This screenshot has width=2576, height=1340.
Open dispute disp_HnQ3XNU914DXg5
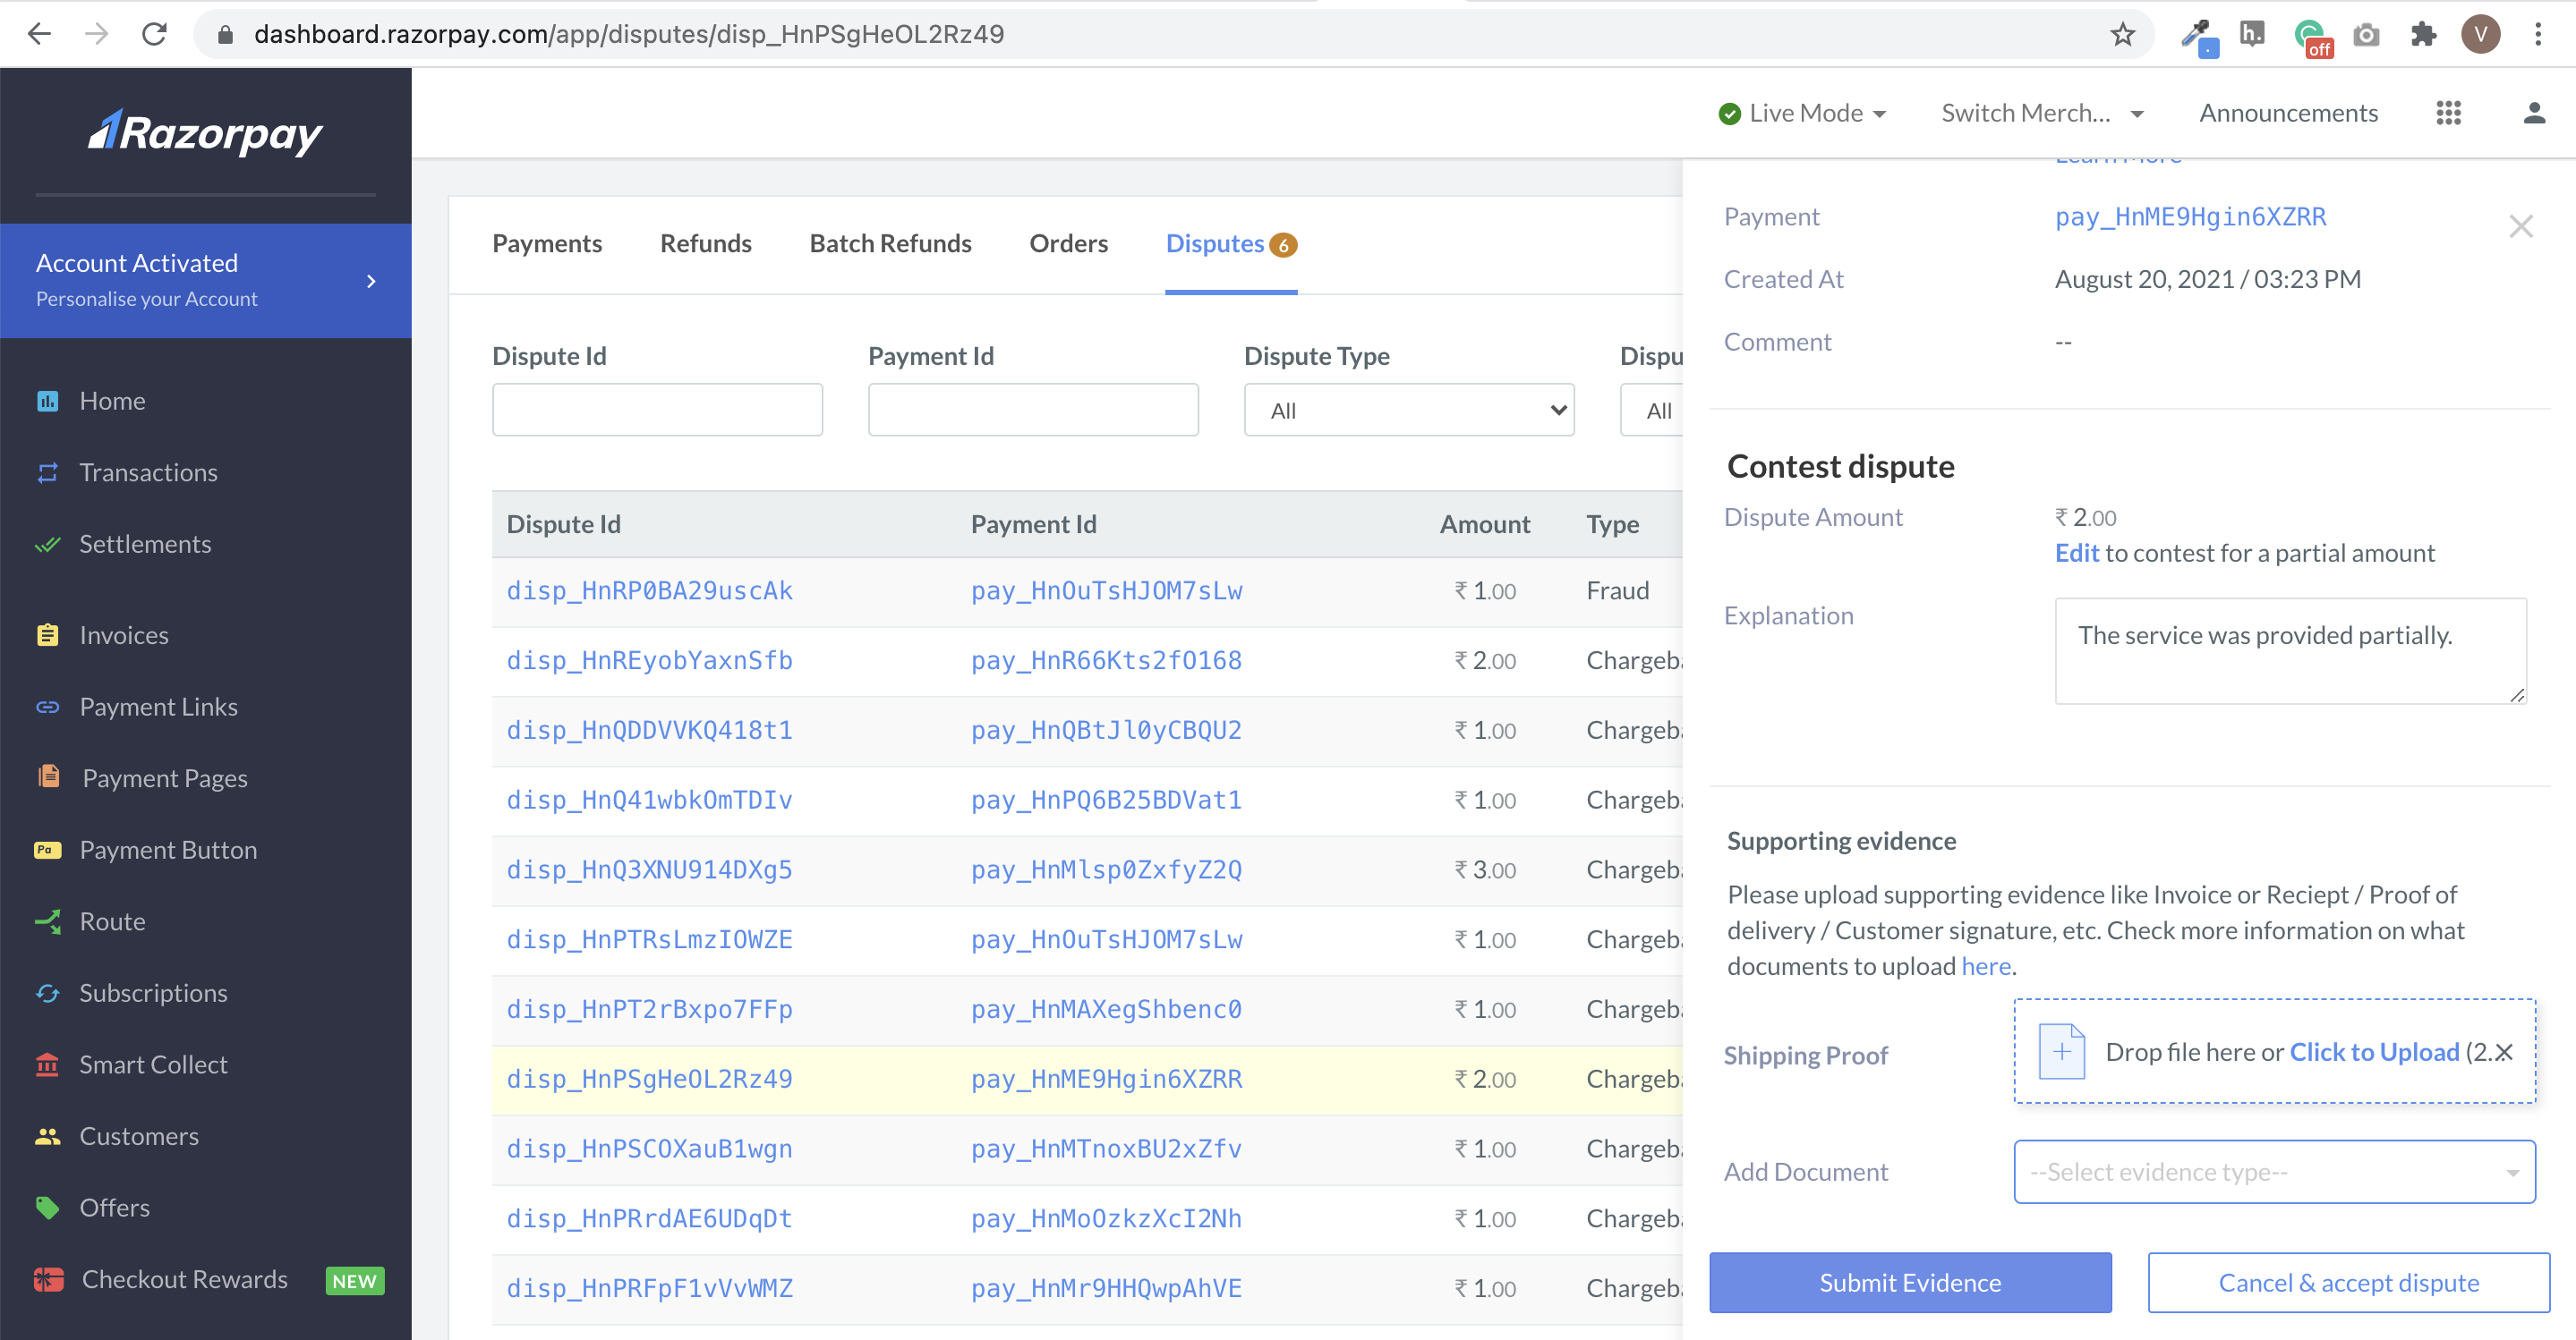tap(649, 869)
